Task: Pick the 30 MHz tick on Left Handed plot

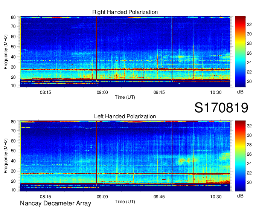Action: coord(13,171)
